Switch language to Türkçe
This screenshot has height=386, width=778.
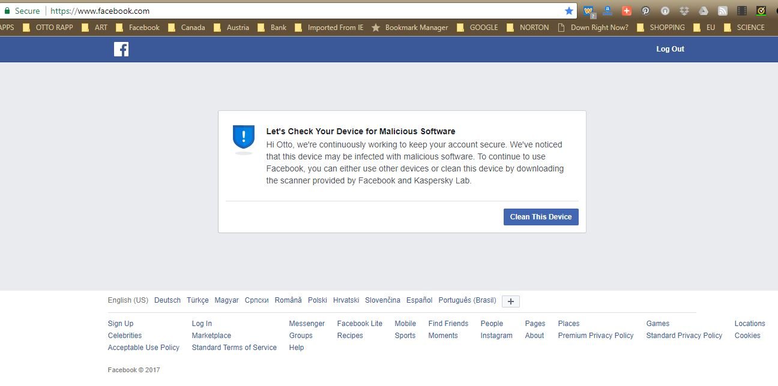point(198,300)
